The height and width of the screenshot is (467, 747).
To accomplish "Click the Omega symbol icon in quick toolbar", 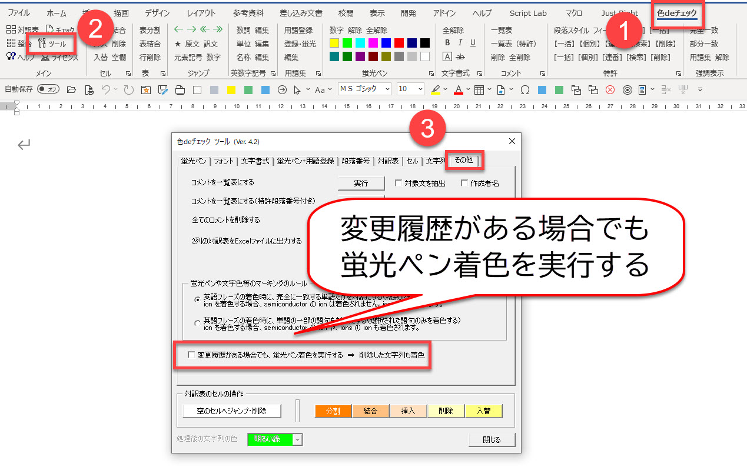I will click(524, 89).
